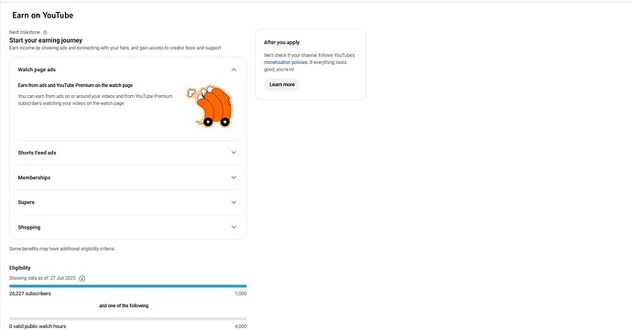The width and height of the screenshot is (632, 330).
Task: Click the After you apply card heading
Action: [x=282, y=42]
